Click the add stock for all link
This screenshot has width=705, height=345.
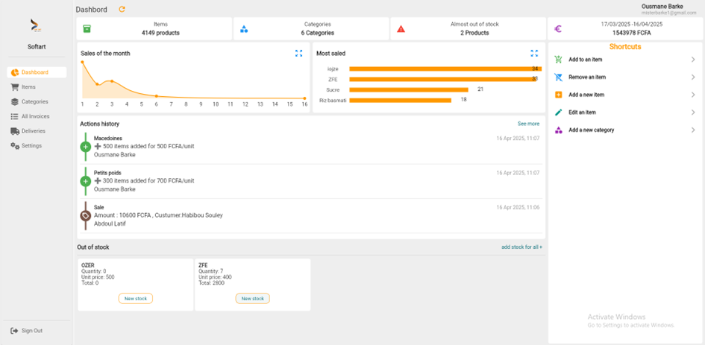521,247
